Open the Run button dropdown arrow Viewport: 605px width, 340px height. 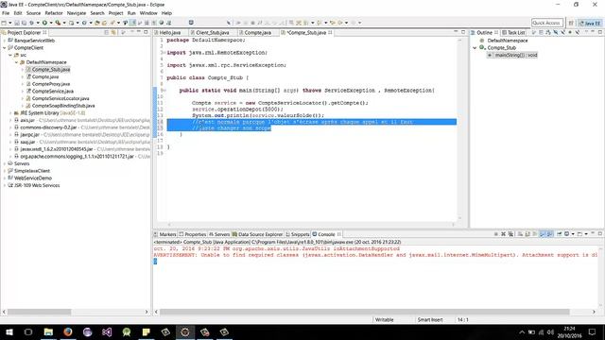tap(50, 23)
